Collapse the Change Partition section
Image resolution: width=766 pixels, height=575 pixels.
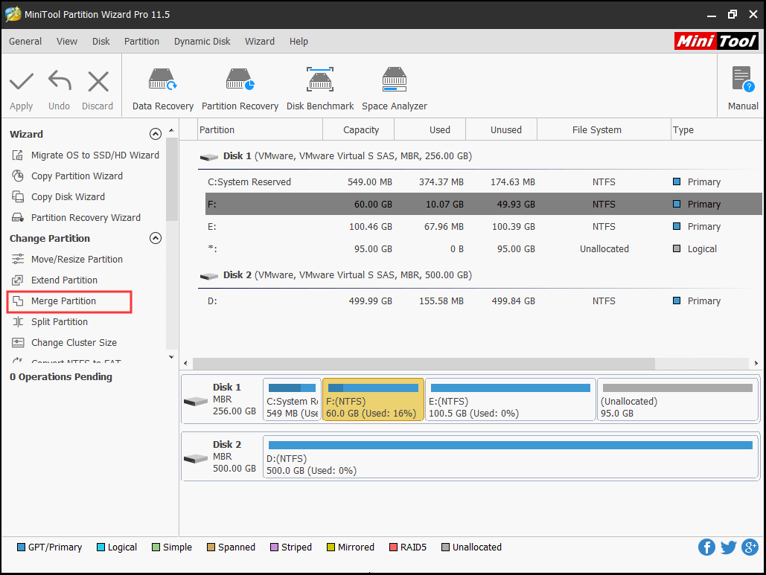tap(156, 238)
